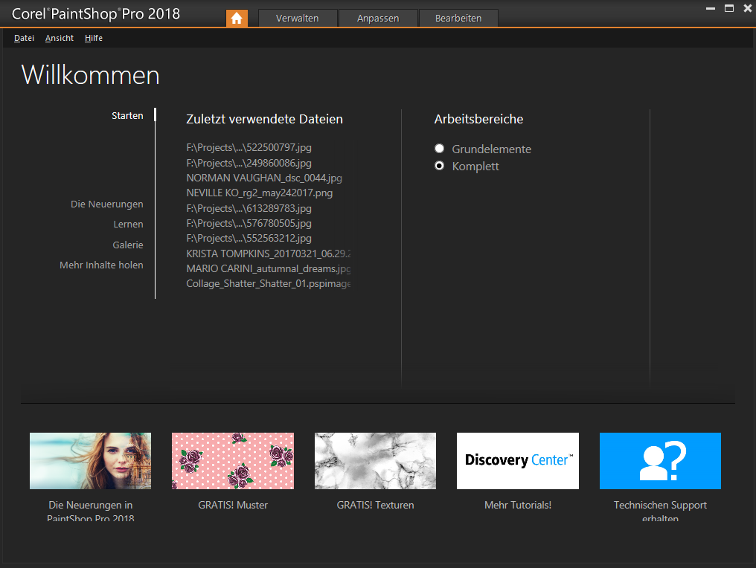Open the Lernen section
The height and width of the screenshot is (568, 756).
click(128, 224)
